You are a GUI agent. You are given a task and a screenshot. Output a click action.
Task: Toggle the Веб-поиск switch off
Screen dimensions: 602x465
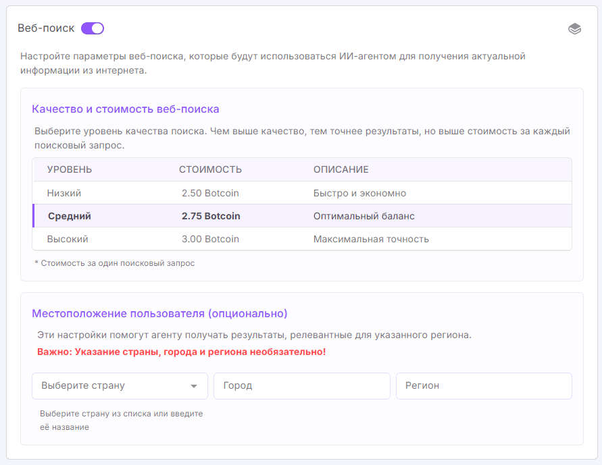tap(93, 28)
